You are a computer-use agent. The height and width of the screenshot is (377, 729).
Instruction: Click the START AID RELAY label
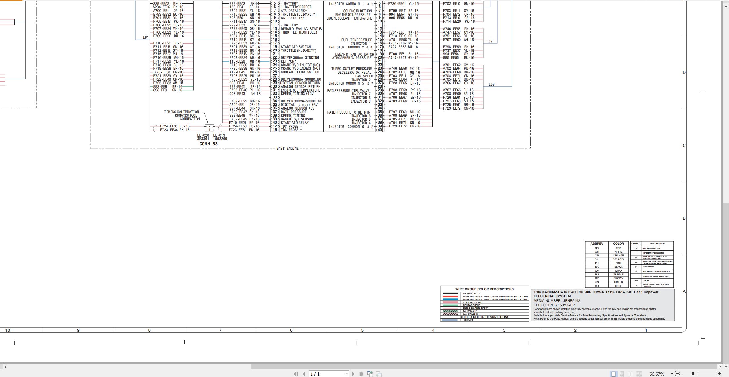pyautogui.click(x=295, y=123)
